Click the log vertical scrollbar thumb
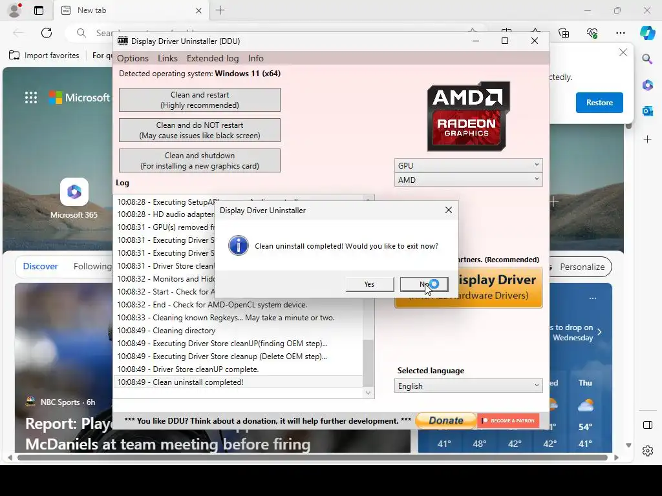The height and width of the screenshot is (496, 662). 368,363
